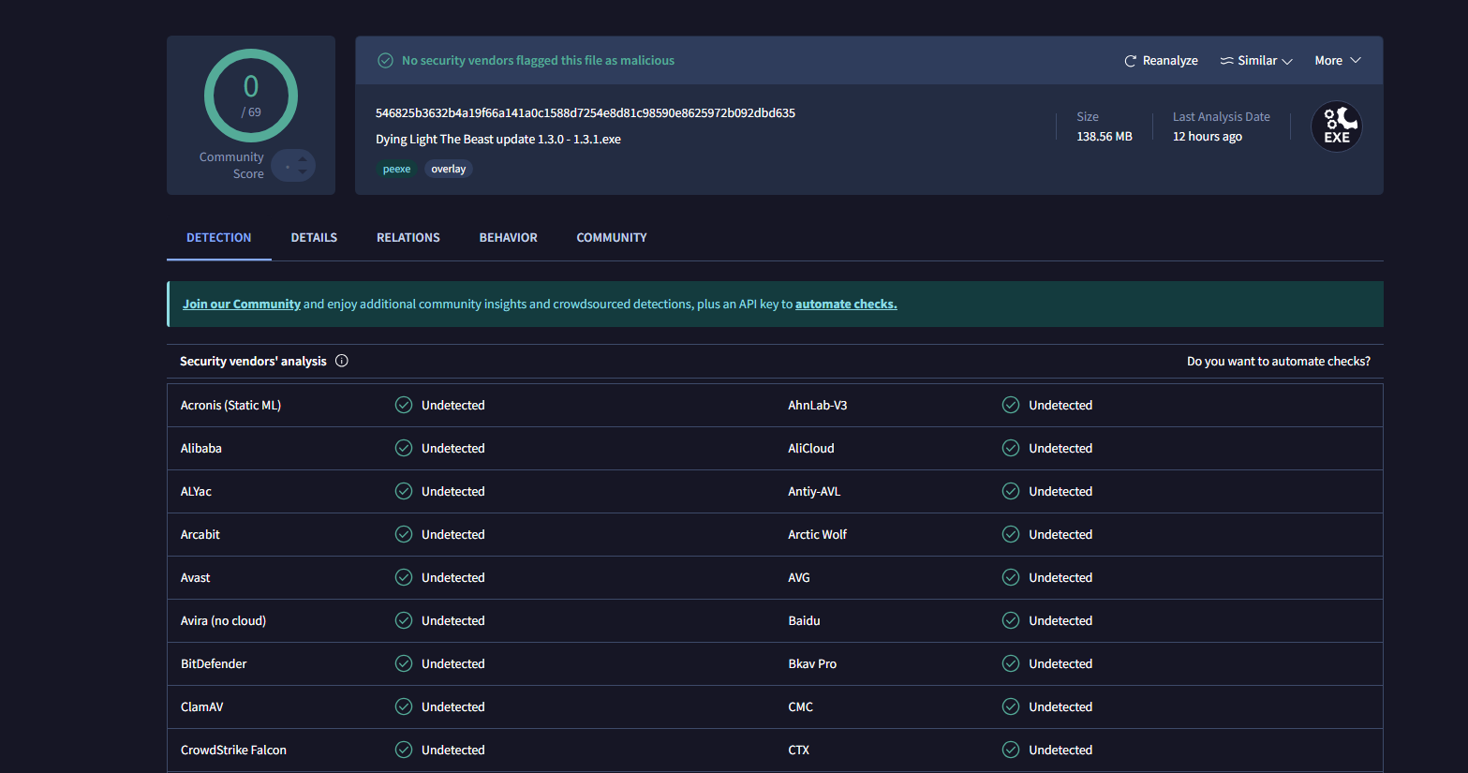Click the EXE file type icon
1468x773 pixels.
(x=1336, y=126)
